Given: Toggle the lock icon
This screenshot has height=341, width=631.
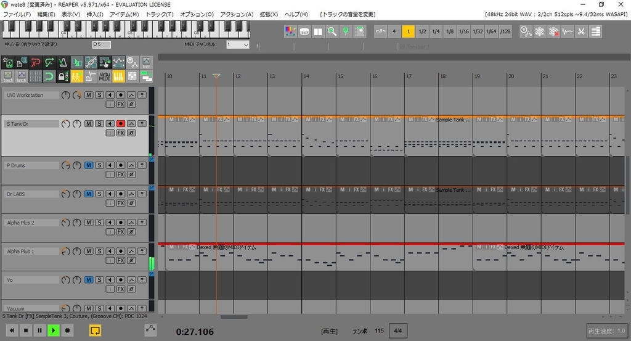Looking at the screenshot, I should tap(62, 76).
